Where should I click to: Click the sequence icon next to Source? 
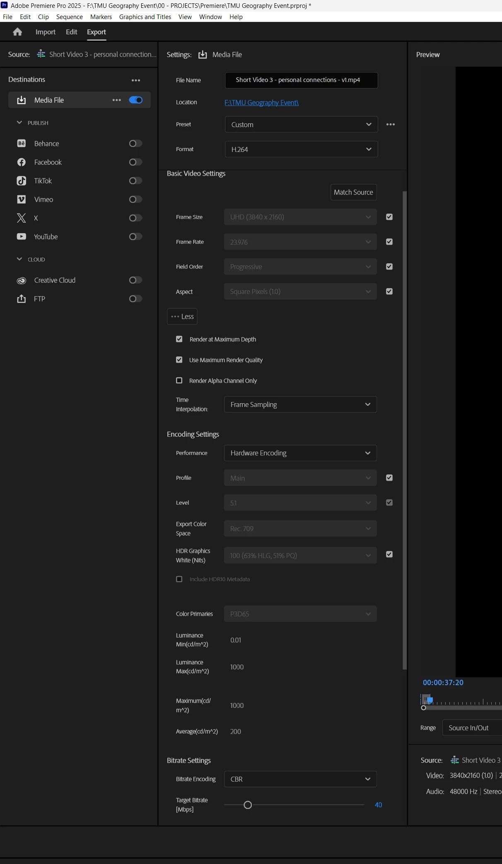41,54
